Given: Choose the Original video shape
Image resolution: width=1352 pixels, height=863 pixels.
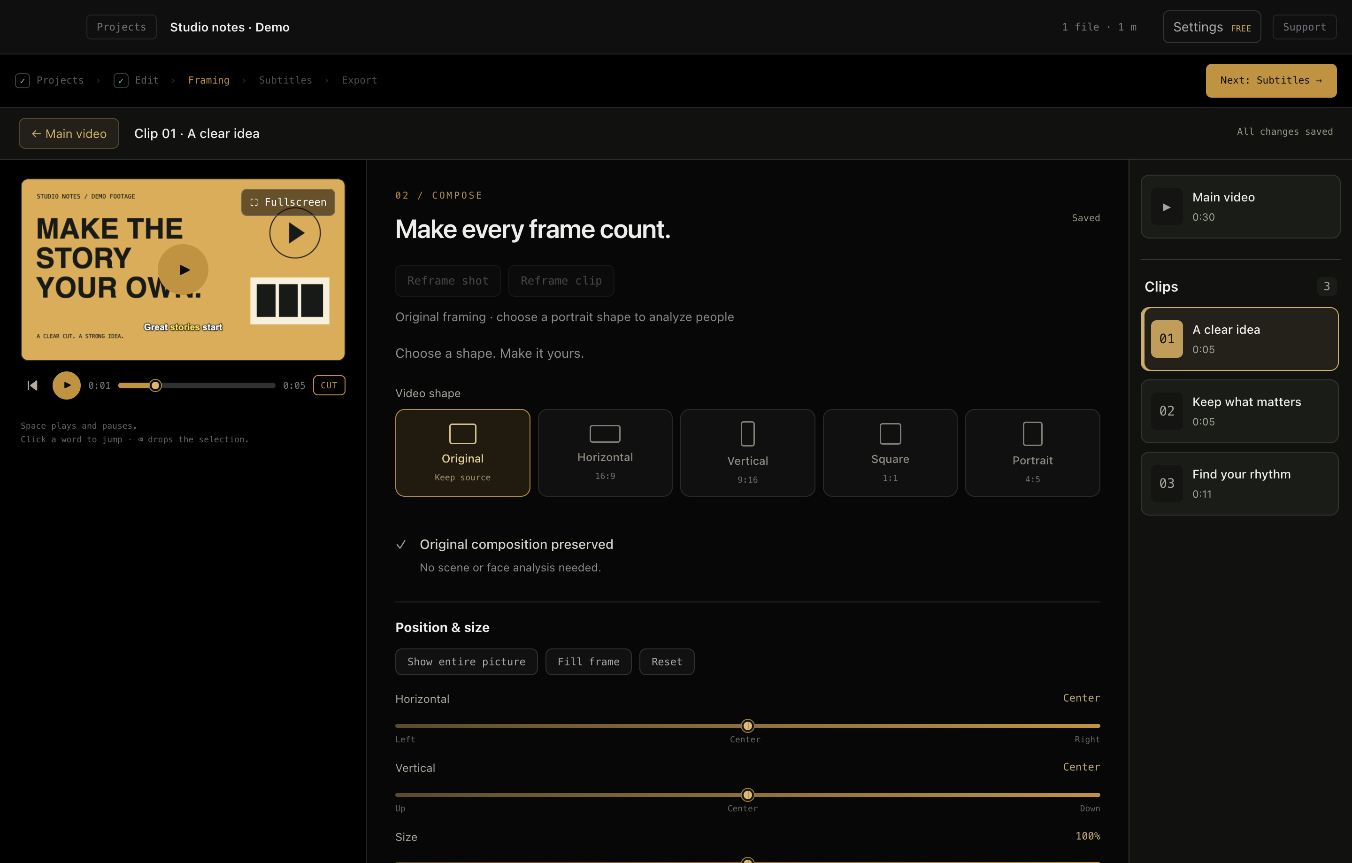Looking at the screenshot, I should (x=463, y=453).
